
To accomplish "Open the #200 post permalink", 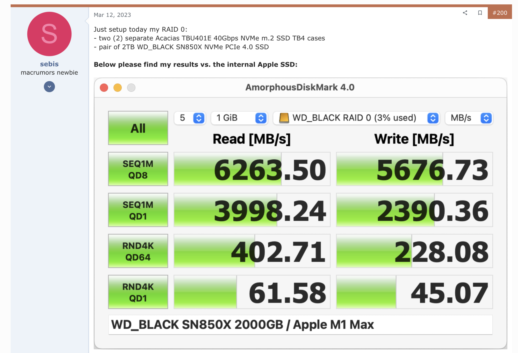I will 499,13.
